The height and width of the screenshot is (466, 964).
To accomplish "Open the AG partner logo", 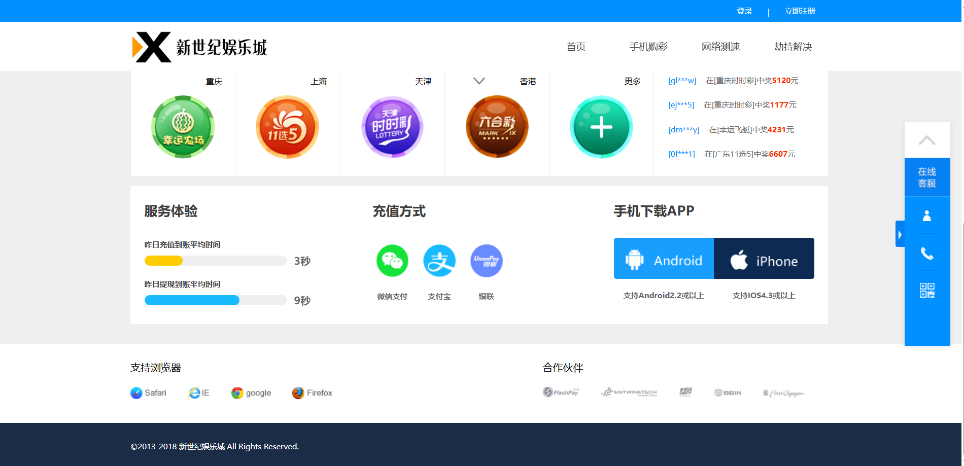I will point(685,392).
